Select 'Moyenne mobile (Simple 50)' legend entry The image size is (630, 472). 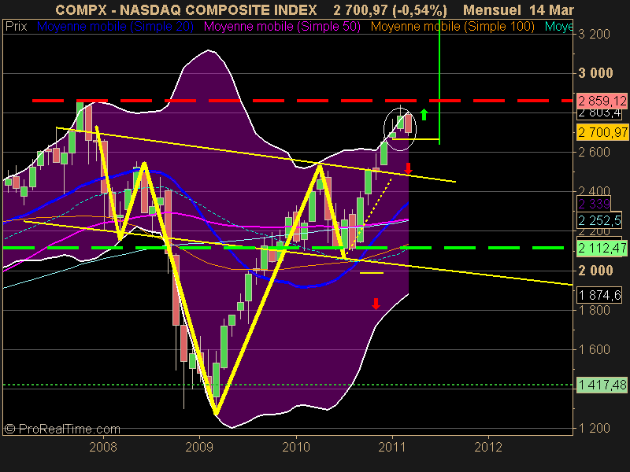click(x=282, y=27)
